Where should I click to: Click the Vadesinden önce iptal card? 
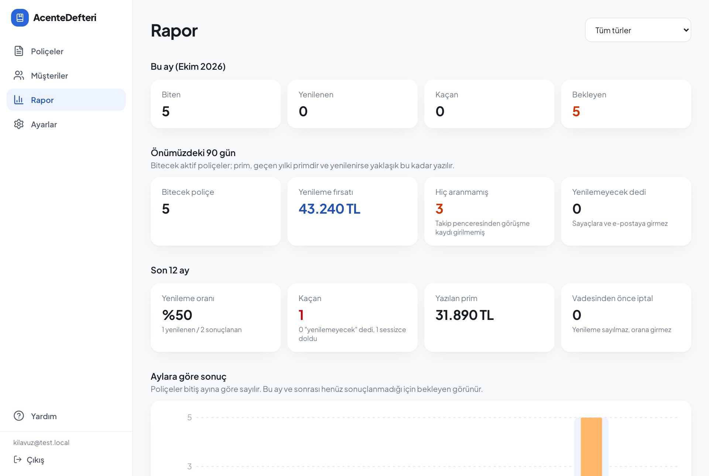click(x=626, y=318)
